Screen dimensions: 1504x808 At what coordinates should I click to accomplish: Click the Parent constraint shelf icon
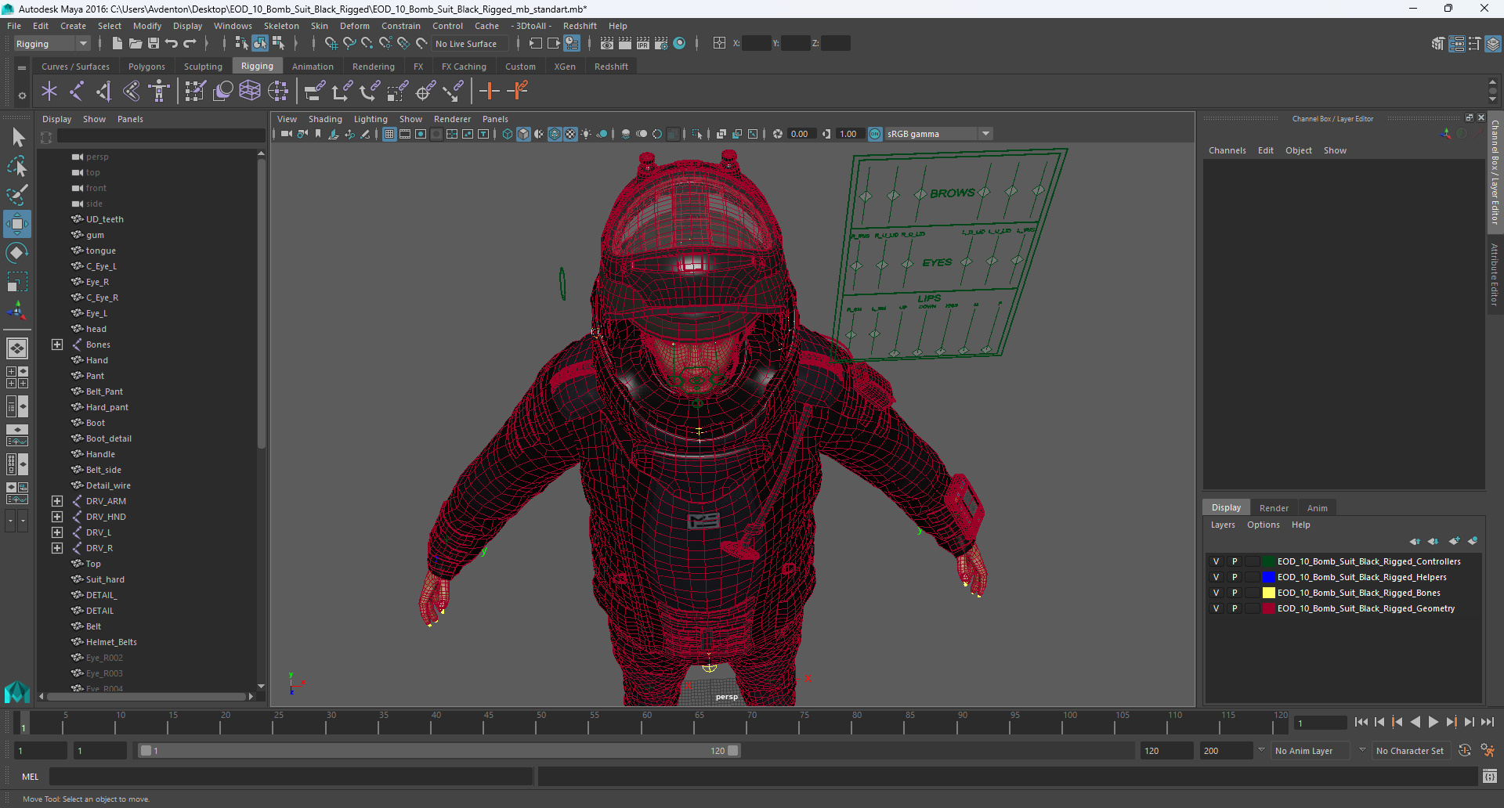click(x=314, y=92)
